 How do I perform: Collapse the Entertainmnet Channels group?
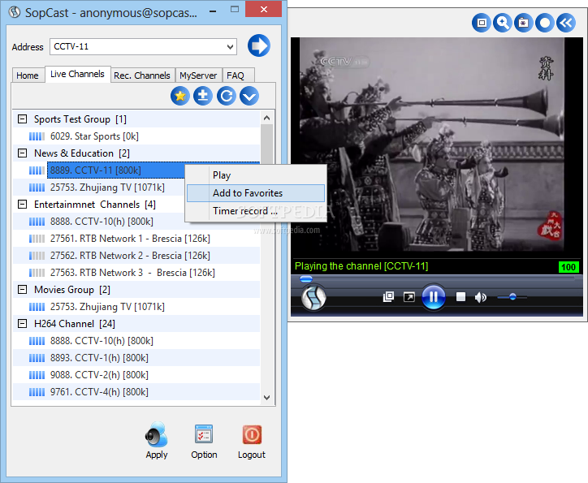pyautogui.click(x=23, y=205)
